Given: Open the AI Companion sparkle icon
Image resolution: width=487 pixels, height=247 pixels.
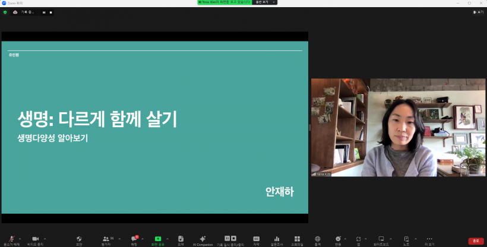Looking at the screenshot, I should point(203,239).
